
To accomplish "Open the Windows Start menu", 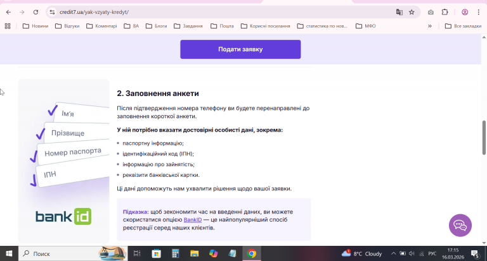I will 9,253.
